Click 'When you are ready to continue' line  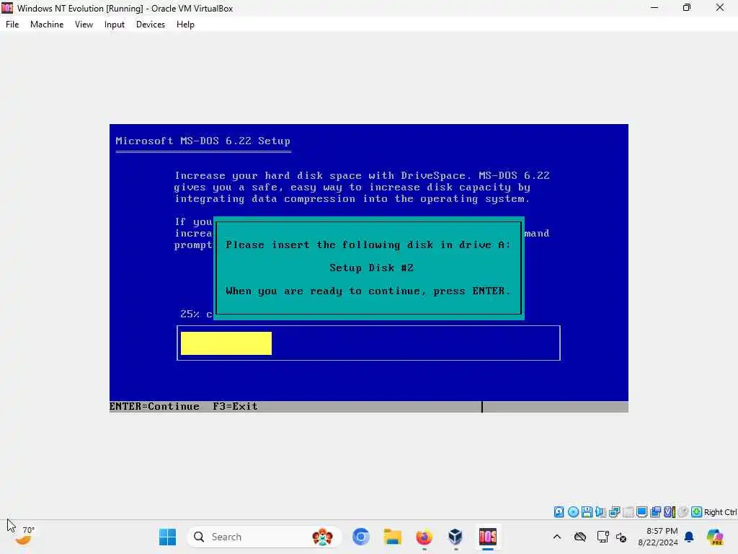coord(368,291)
